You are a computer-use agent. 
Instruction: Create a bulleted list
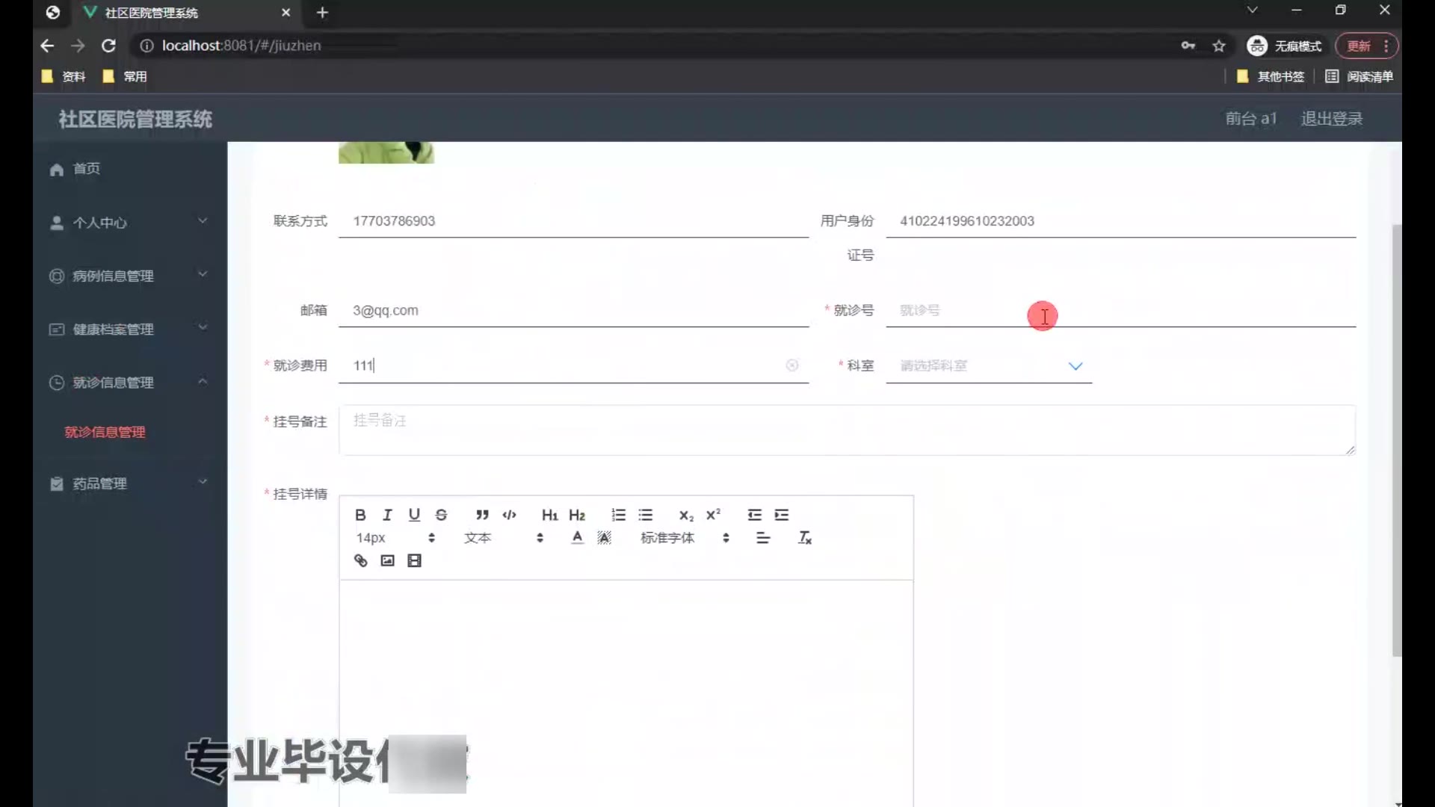pos(645,515)
